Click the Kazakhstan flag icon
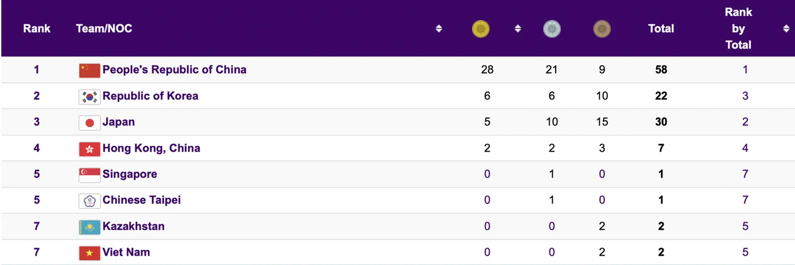The image size is (795, 265). [89, 227]
